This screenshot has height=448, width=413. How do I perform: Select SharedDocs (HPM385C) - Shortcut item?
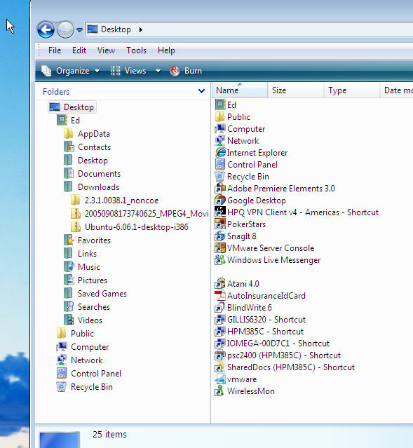285,367
